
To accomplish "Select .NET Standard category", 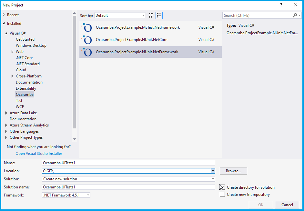I will click(x=28, y=64).
